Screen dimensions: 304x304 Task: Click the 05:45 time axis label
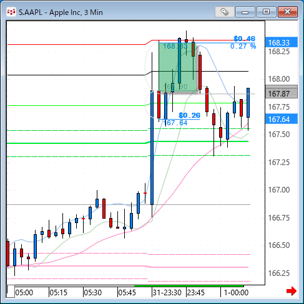(127, 293)
